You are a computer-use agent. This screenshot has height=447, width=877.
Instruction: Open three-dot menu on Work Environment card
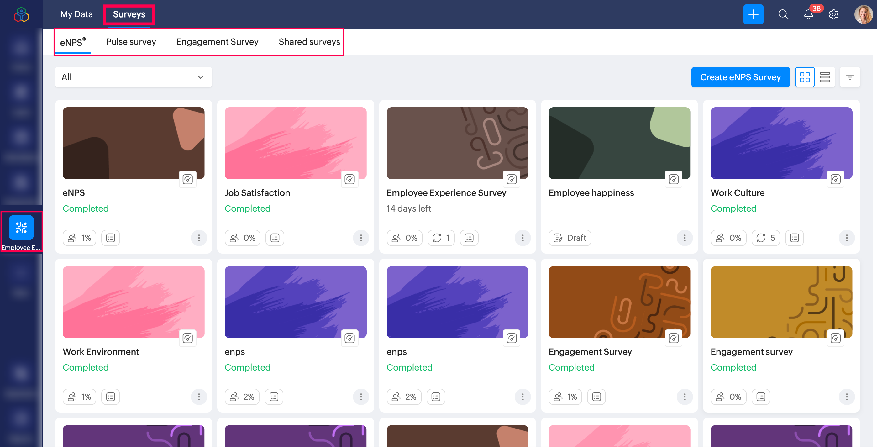click(199, 397)
